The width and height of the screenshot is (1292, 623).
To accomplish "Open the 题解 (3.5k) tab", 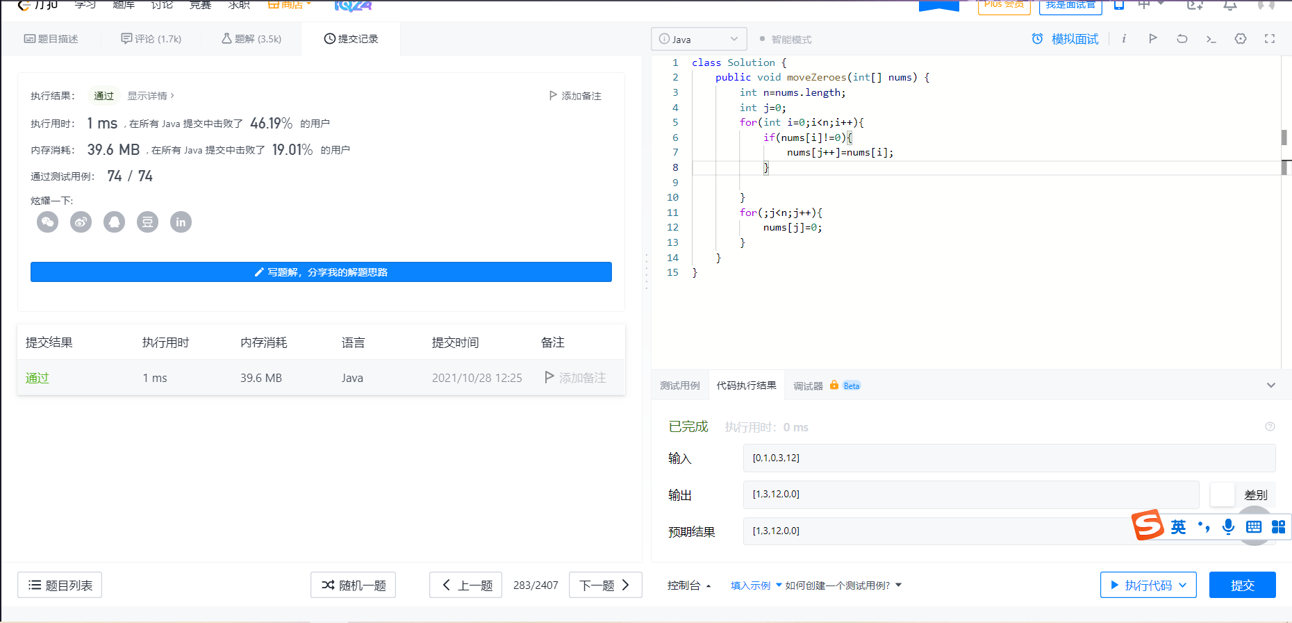I will (x=251, y=39).
